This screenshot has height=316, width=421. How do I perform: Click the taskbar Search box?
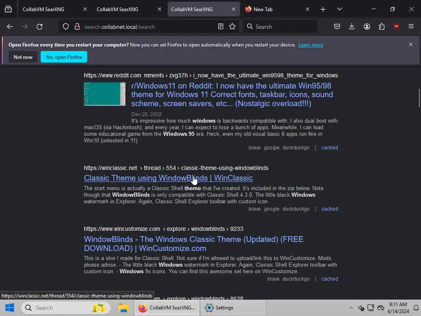coord(66,308)
